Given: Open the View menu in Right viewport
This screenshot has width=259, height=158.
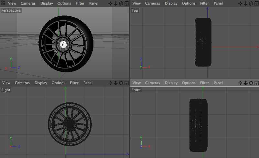Looking at the screenshot, I should tap(6, 83).
